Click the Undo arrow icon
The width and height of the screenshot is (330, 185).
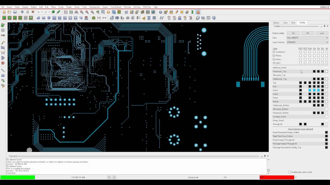[38, 12]
